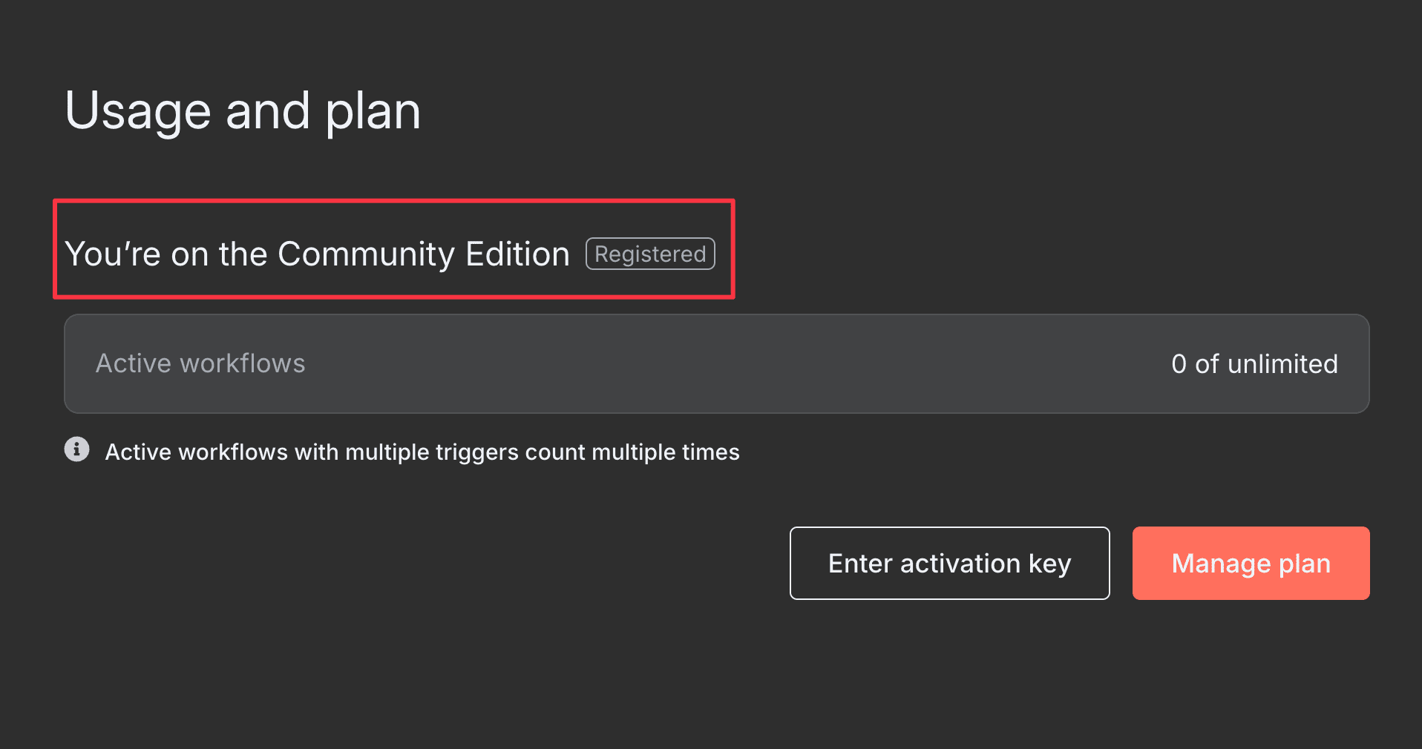The width and height of the screenshot is (1422, 749).
Task: Click the info symbol below the workflows bar
Action: pyautogui.click(x=76, y=449)
